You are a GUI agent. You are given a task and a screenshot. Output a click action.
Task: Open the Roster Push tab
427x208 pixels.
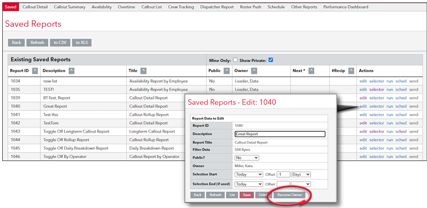coord(250,7)
